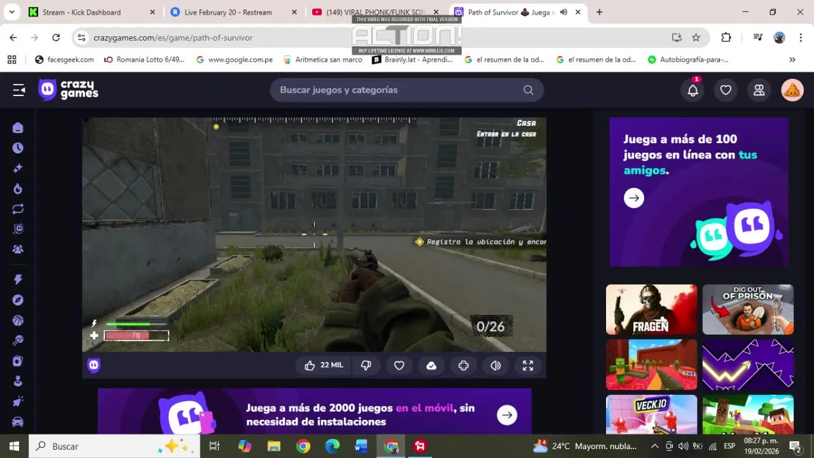
Task: Open notifications bell
Action: [x=693, y=90]
